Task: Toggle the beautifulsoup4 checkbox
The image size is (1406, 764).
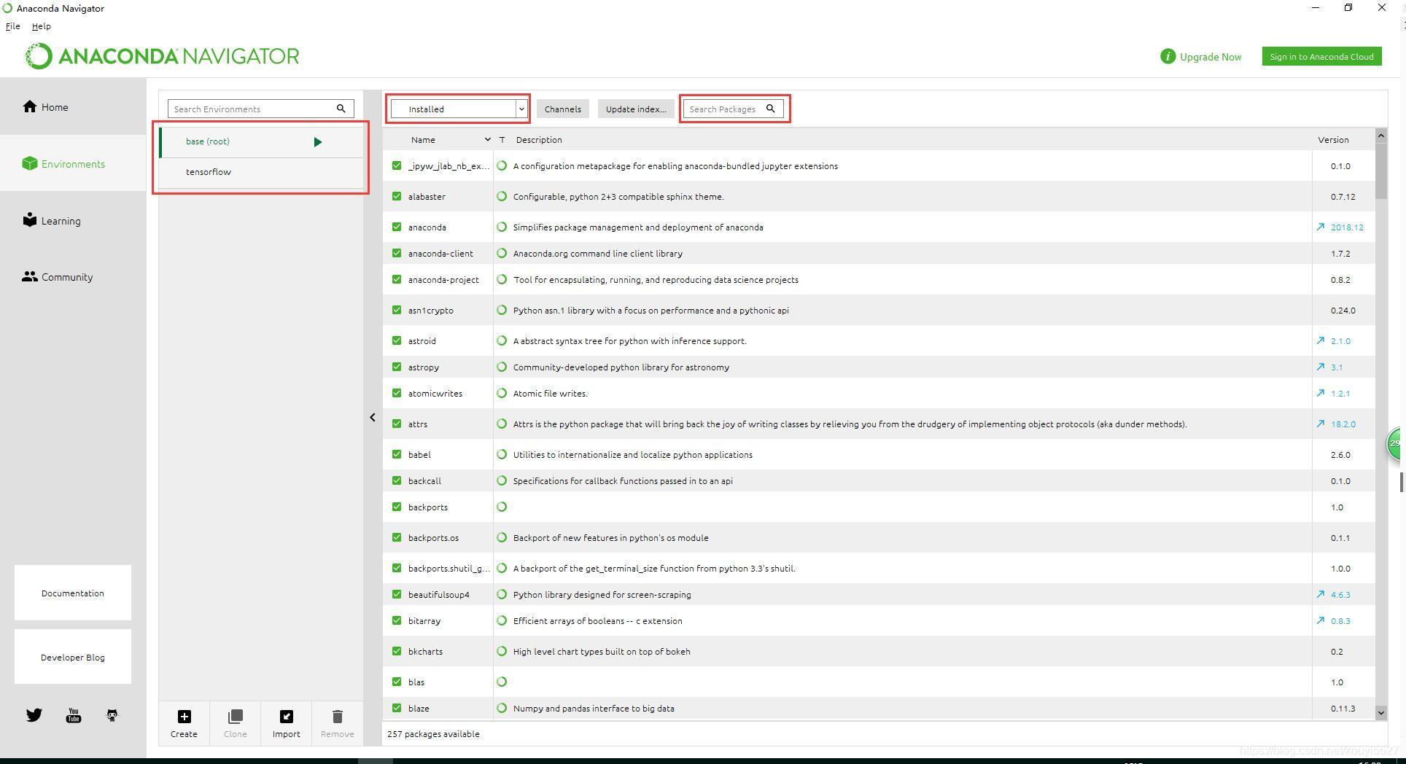Action: tap(397, 595)
